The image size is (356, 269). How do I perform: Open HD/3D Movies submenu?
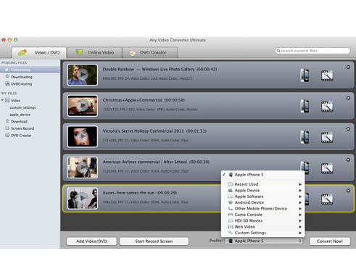coord(263,220)
